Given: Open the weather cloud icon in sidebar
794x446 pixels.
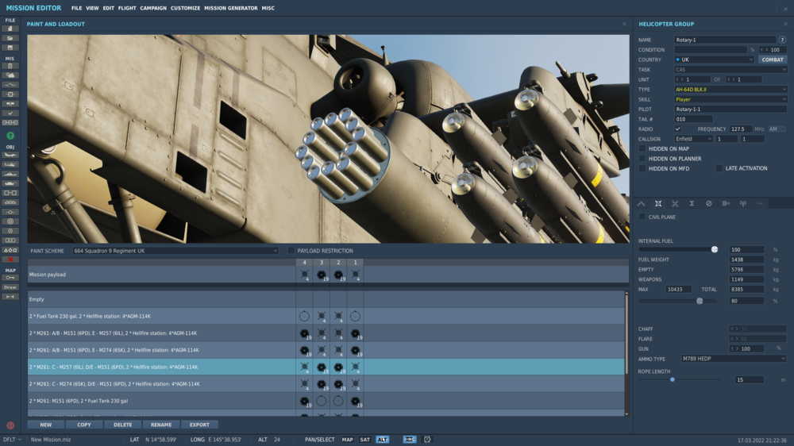Looking at the screenshot, I should coord(10,75).
